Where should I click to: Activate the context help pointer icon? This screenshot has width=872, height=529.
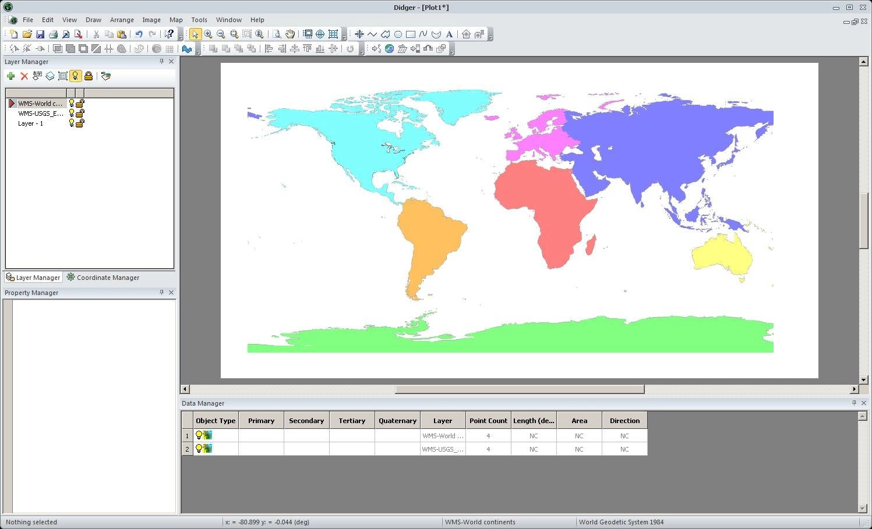coord(169,34)
